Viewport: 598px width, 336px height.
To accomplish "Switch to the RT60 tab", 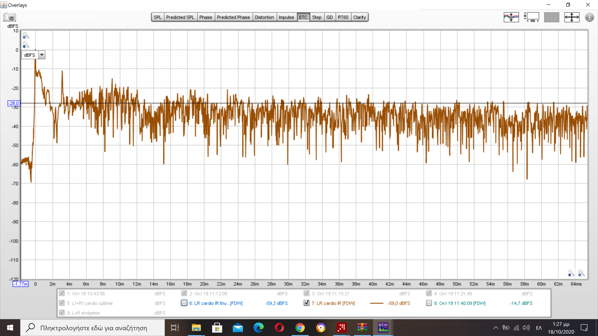I will pos(343,17).
